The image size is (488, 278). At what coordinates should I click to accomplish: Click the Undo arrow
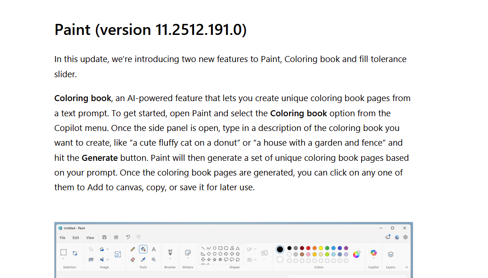[128, 238]
